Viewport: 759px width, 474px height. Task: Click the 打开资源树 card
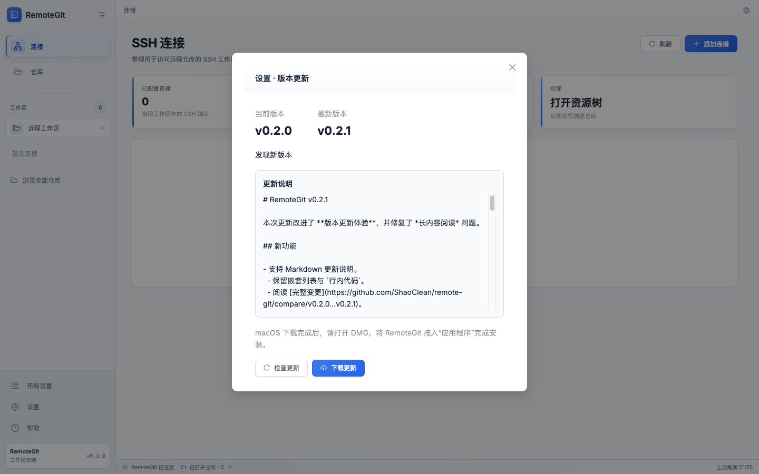tap(639, 102)
